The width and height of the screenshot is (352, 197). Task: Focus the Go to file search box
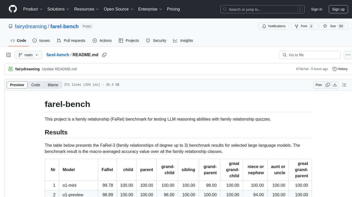pos(310,55)
